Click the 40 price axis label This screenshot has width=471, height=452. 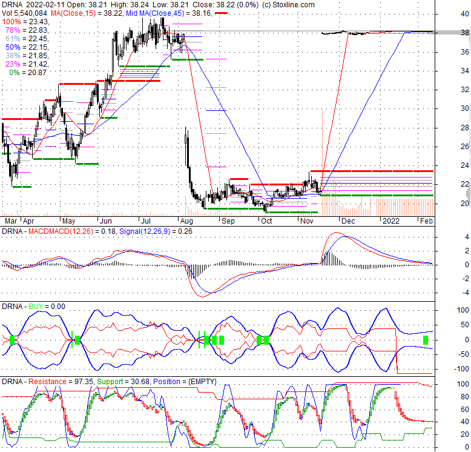click(465, 14)
